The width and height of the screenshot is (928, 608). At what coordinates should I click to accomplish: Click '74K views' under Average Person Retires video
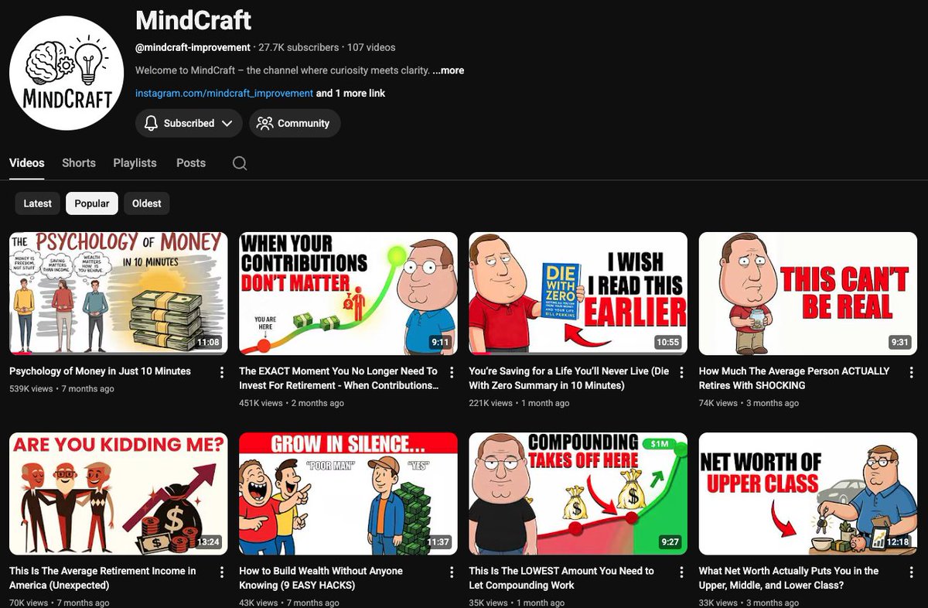click(718, 403)
